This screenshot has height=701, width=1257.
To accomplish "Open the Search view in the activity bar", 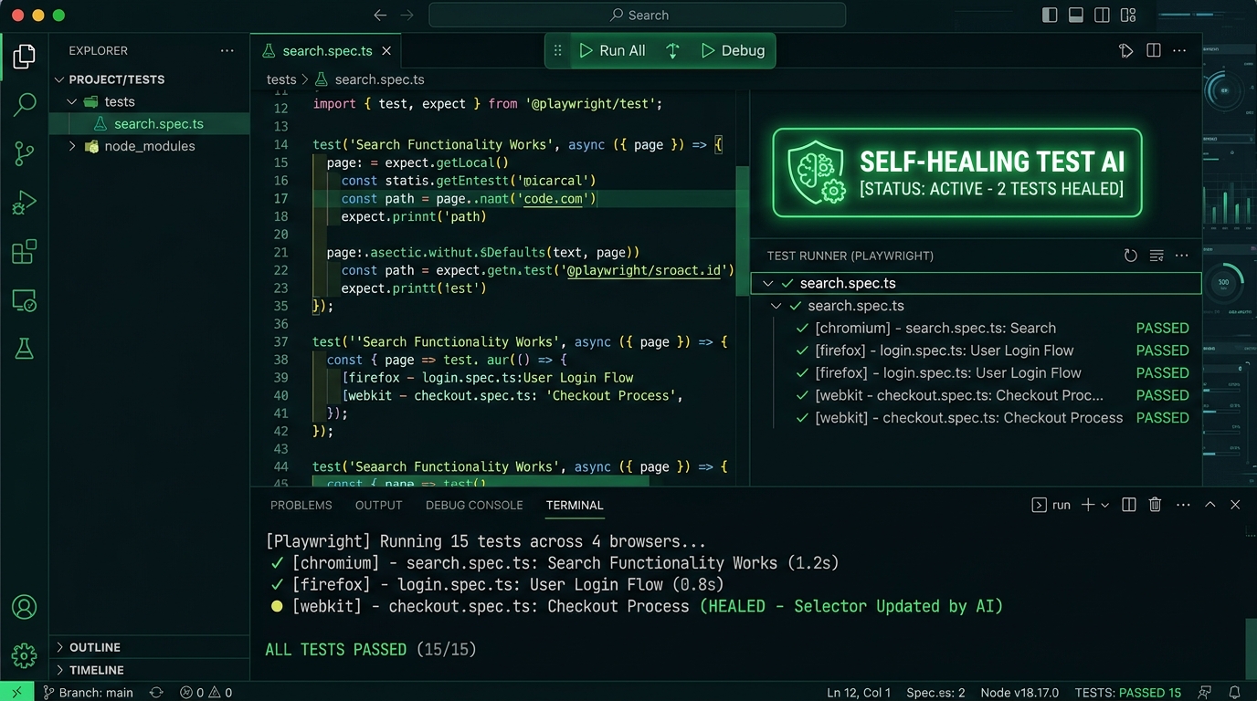I will (25, 104).
